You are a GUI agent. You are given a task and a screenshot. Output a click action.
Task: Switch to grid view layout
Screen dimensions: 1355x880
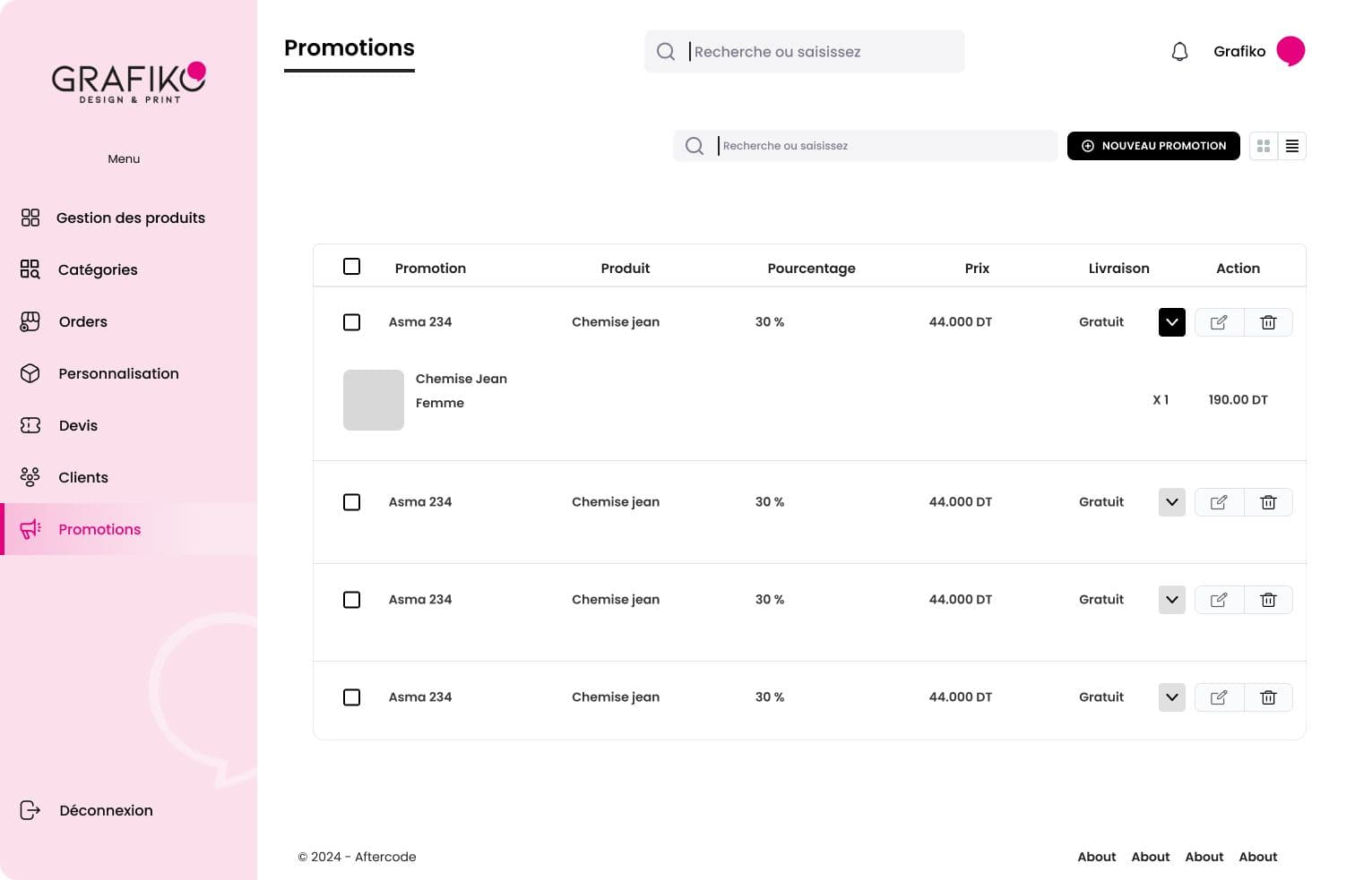tap(1264, 146)
